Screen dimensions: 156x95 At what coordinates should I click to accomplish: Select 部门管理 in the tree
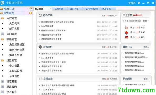12,34
